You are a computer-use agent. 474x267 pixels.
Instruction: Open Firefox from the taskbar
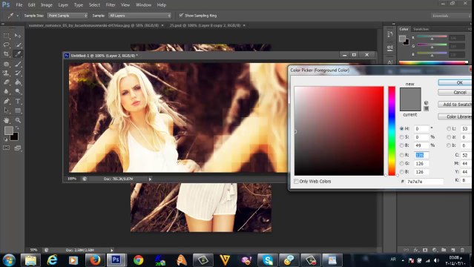95,260
